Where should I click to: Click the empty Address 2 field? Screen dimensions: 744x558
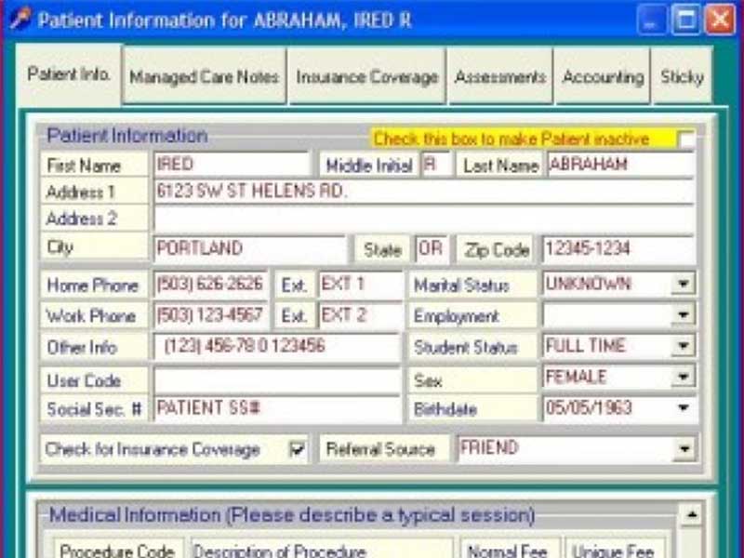coord(424,219)
